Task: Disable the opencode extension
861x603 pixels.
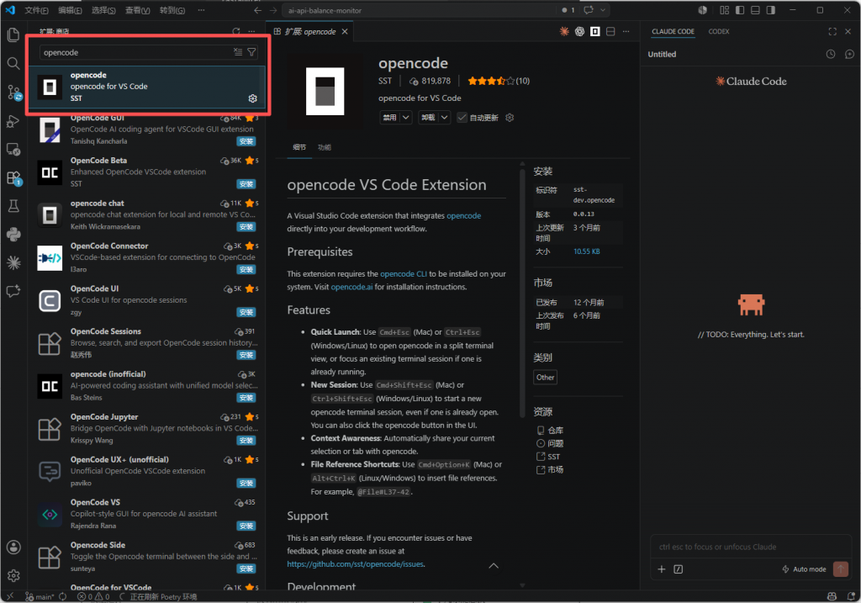Action: (x=389, y=118)
